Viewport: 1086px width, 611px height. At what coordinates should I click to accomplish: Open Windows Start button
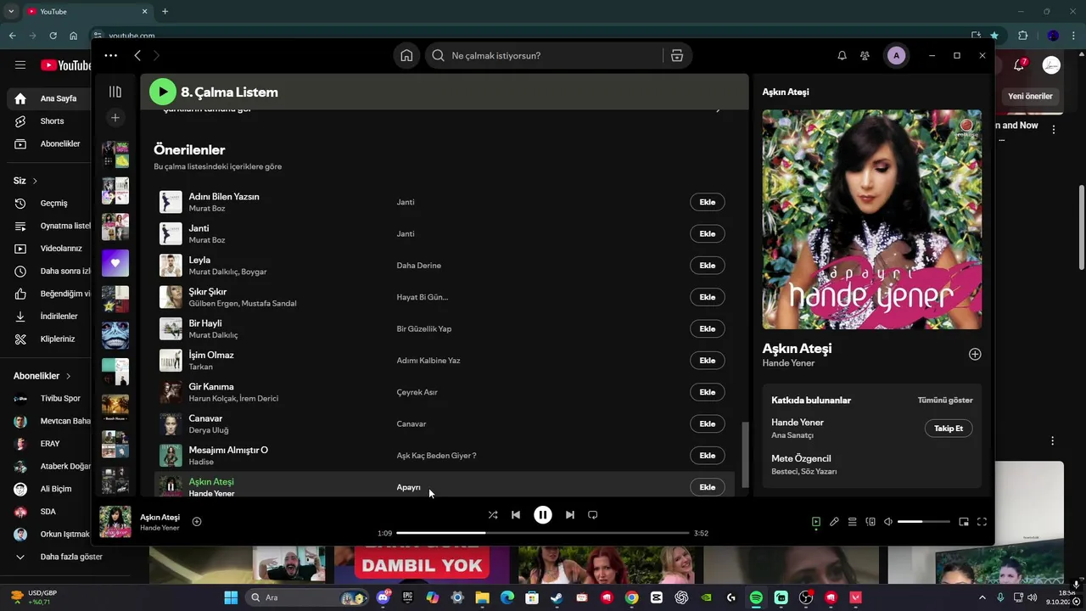231,597
